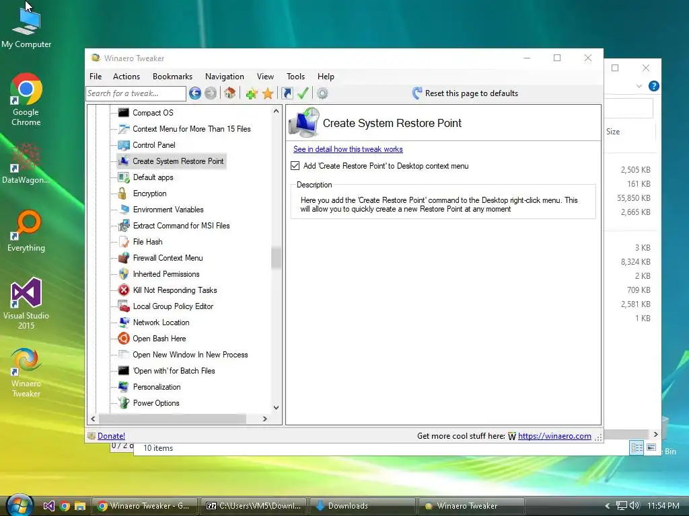Viewport: 689px width, 516px height.
Task: Click the Back navigation arrow in toolbar
Action: coord(195,93)
